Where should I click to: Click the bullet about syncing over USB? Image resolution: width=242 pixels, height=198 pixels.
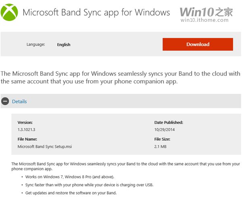tap(90, 185)
